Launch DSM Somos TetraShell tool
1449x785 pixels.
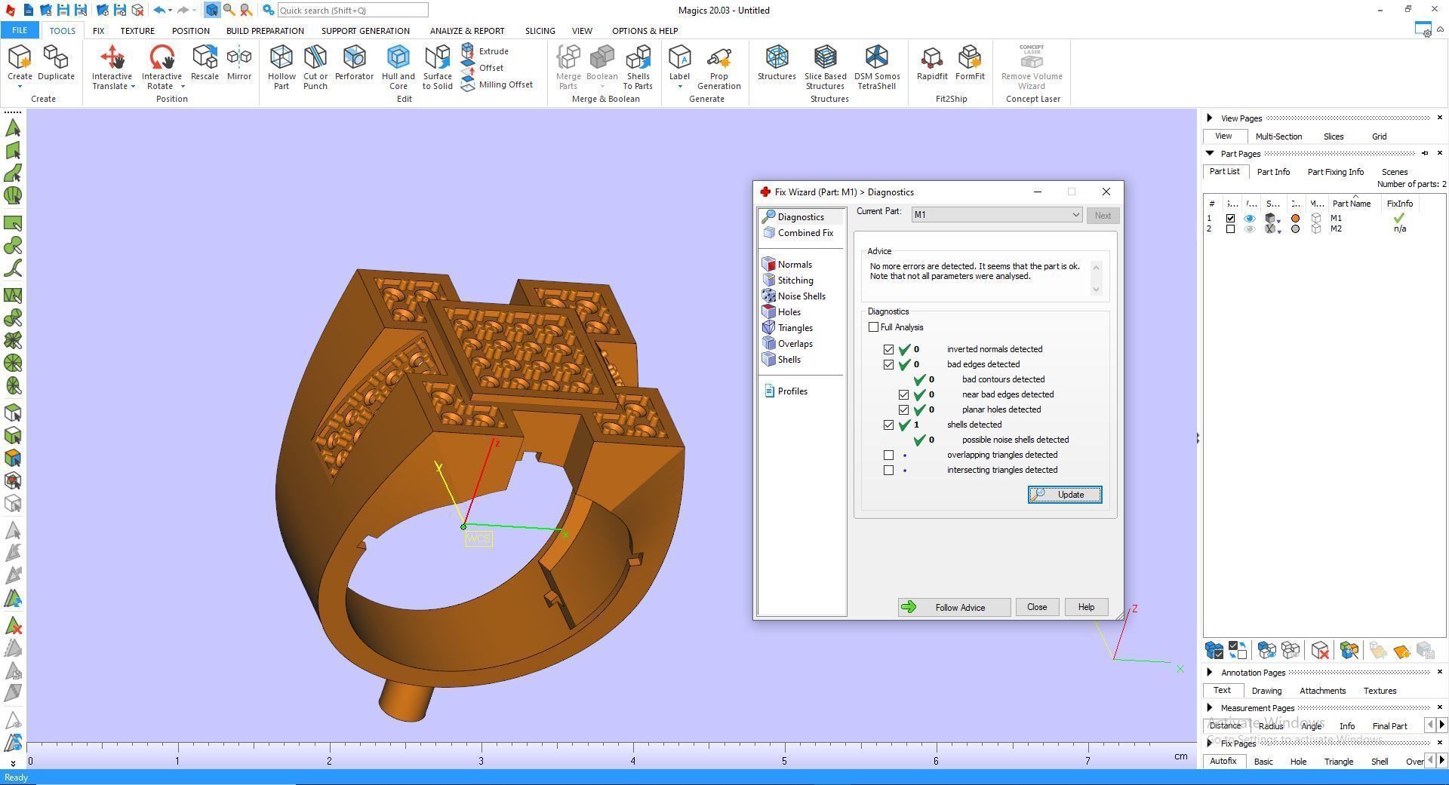[x=877, y=66]
